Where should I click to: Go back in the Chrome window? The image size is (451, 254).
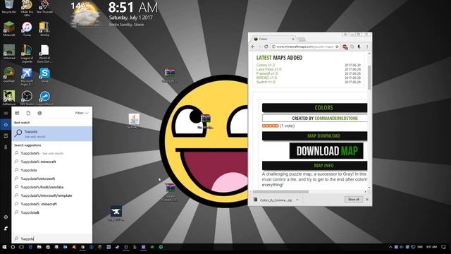coord(253,47)
